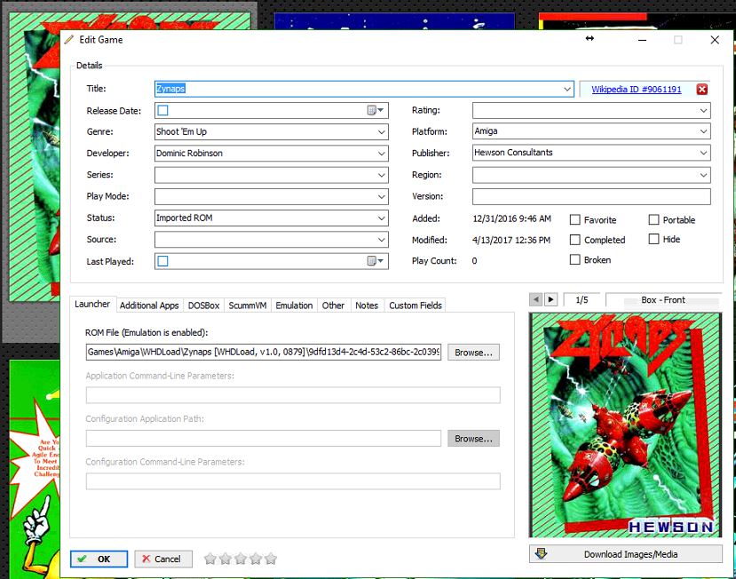Enable the Release Date checkbox
This screenshot has height=579, width=736.
[x=162, y=110]
